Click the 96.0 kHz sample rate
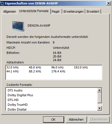Viewport: 112px width, 124px height. [x=57, y=67]
